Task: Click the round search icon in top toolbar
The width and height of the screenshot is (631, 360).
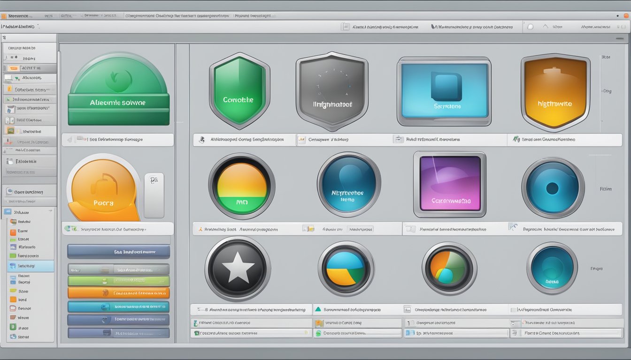Action: point(531,27)
